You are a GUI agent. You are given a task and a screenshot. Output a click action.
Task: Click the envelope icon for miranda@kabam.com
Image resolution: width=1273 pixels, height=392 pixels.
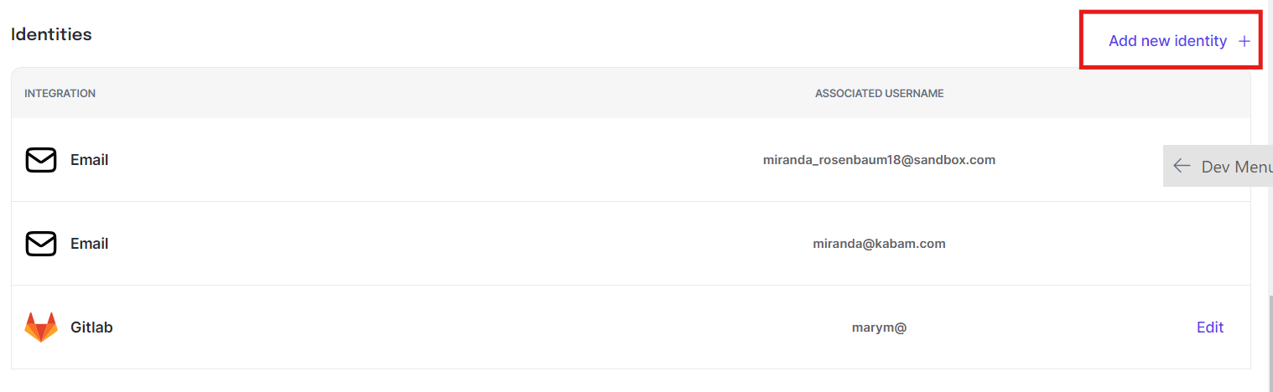tap(41, 244)
